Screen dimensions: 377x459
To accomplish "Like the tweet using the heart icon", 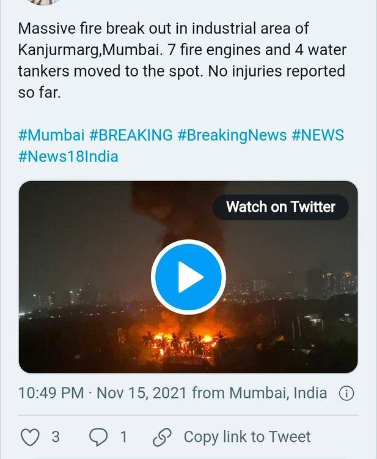I will click(x=30, y=437).
